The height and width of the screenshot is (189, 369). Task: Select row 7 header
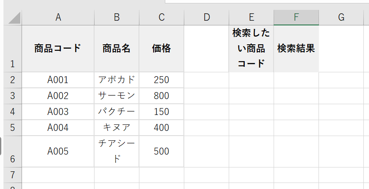(11, 175)
